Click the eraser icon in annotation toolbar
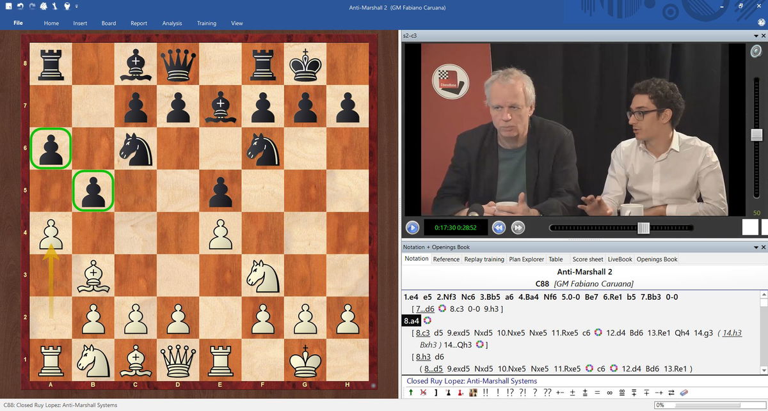Screen dimensions: 768x411 [x=683, y=392]
